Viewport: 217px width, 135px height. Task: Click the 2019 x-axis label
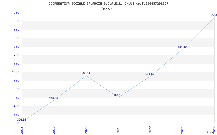(x=54, y=130)
